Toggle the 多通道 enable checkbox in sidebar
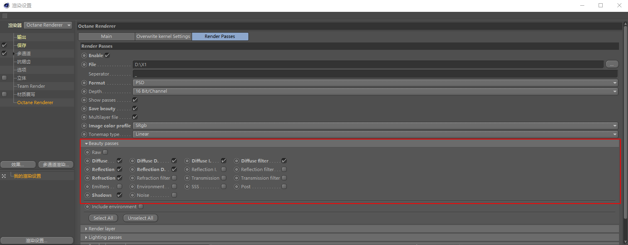 coord(4,53)
